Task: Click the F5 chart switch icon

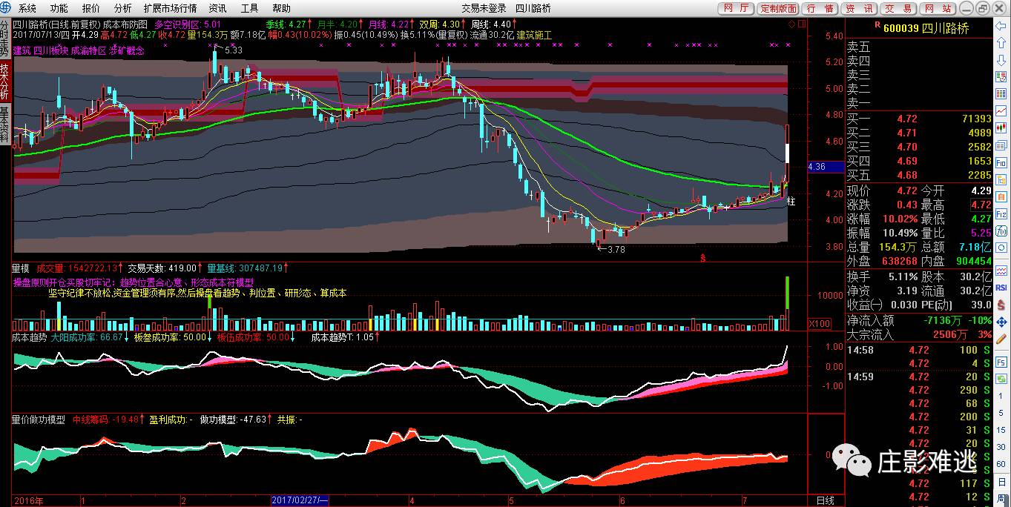Action: tap(1001, 362)
